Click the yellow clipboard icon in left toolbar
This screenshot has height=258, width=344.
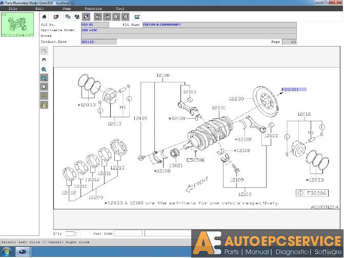click(x=44, y=105)
